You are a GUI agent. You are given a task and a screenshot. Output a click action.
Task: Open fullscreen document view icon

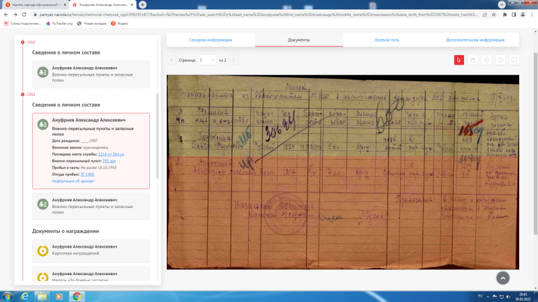coord(515,60)
